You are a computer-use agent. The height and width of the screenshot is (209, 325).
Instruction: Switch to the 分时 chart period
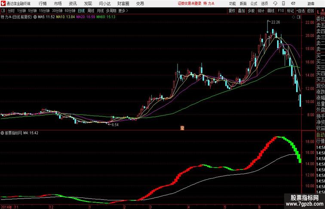(x=11, y=11)
